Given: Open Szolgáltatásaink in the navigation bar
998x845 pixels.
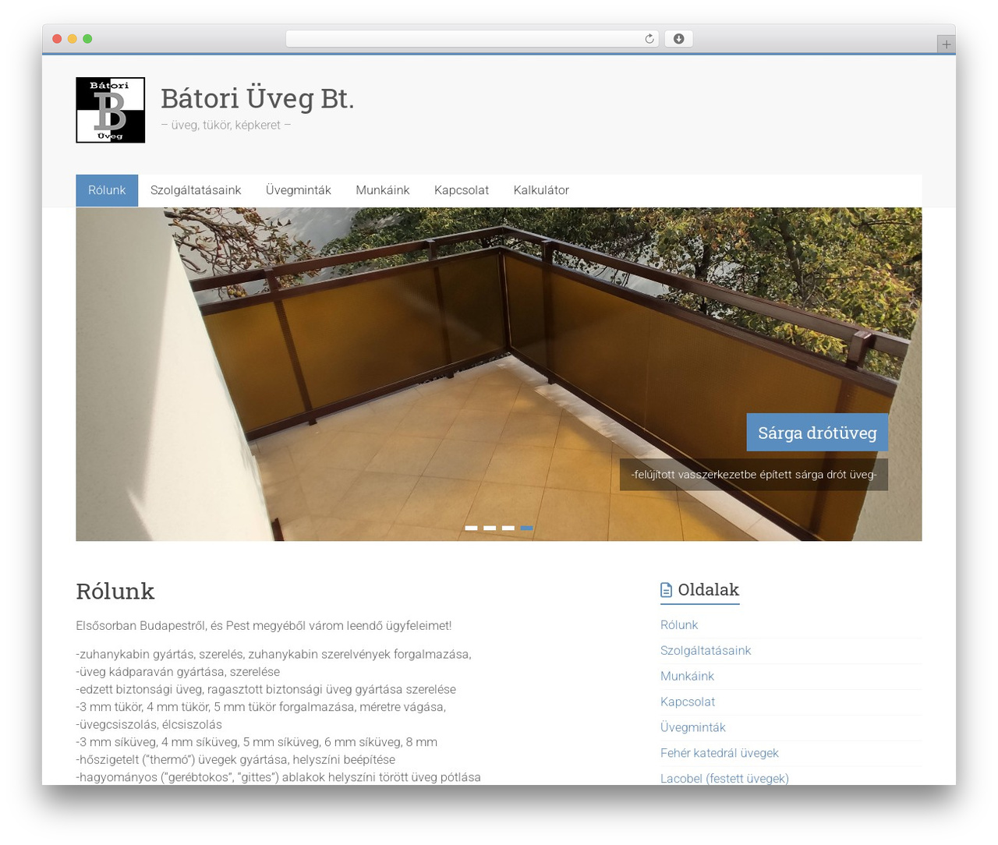Looking at the screenshot, I should tap(196, 190).
